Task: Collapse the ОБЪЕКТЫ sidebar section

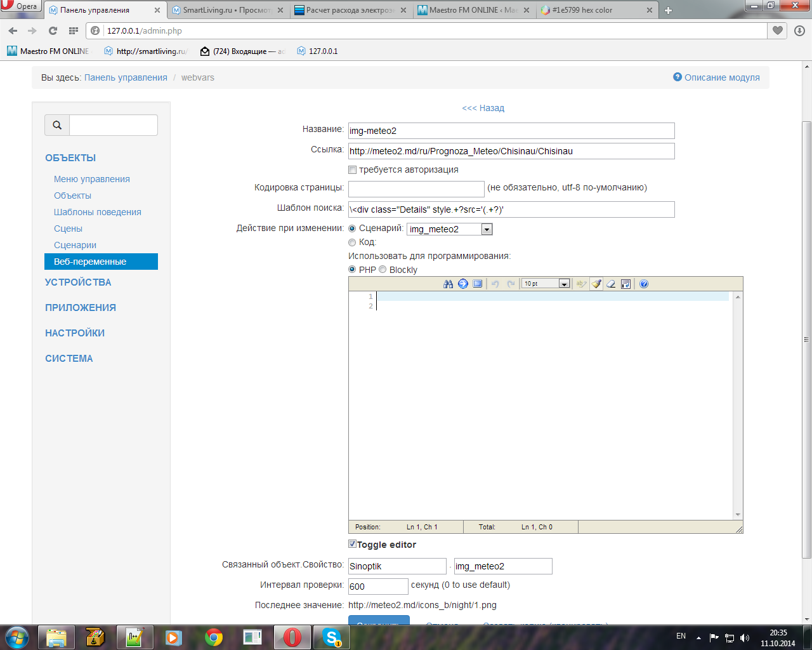Action: 70,158
